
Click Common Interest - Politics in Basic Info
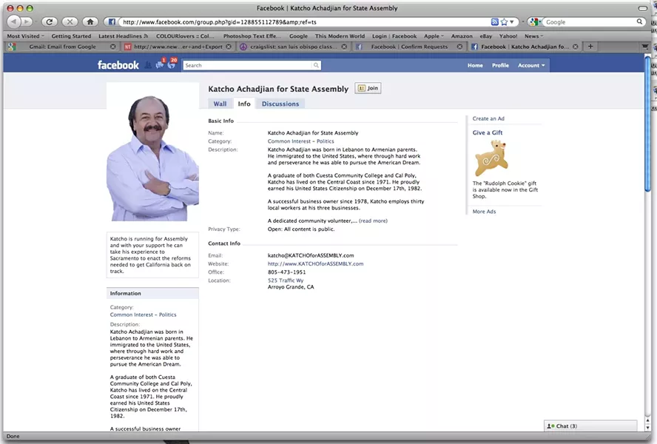(301, 141)
